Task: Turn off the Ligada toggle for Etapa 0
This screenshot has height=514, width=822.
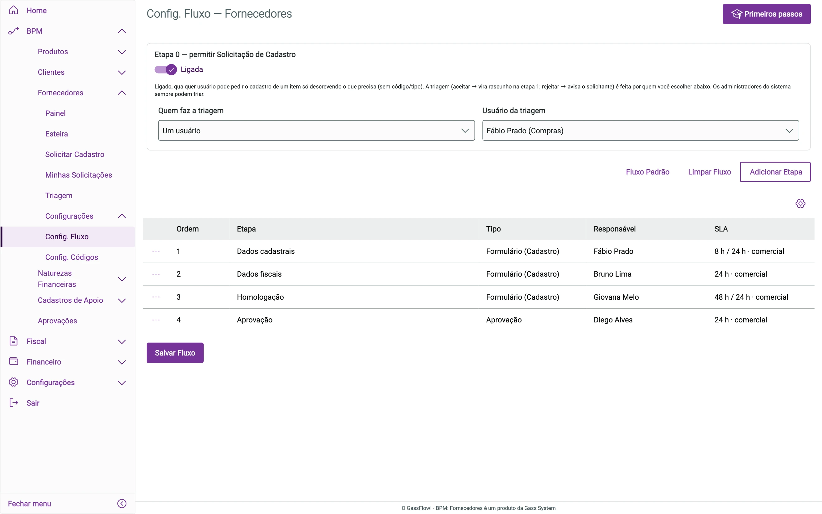Action: coord(166,69)
